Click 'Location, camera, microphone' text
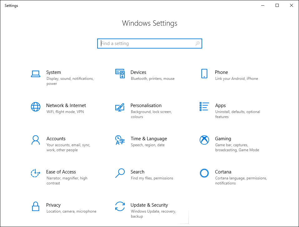Viewport: 299px width, 227px height. coord(71,211)
